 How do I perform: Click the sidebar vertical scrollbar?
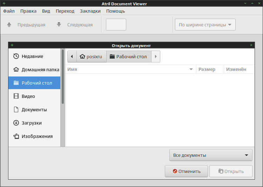63,76
